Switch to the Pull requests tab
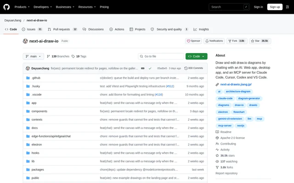The image size is (294, 183). coord(62,29)
